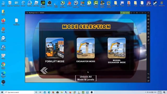Open the TeamViewer desktop icon
The image size is (167, 94).
point(3,39)
